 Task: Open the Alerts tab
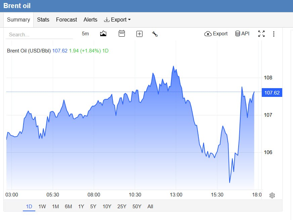coord(90,20)
